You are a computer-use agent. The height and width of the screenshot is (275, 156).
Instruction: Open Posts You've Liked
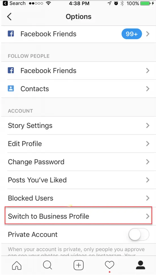coord(79,180)
